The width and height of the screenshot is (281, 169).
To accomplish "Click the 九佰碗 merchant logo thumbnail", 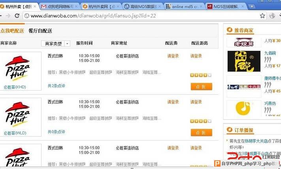I will pyautogui.click(x=244, y=61).
